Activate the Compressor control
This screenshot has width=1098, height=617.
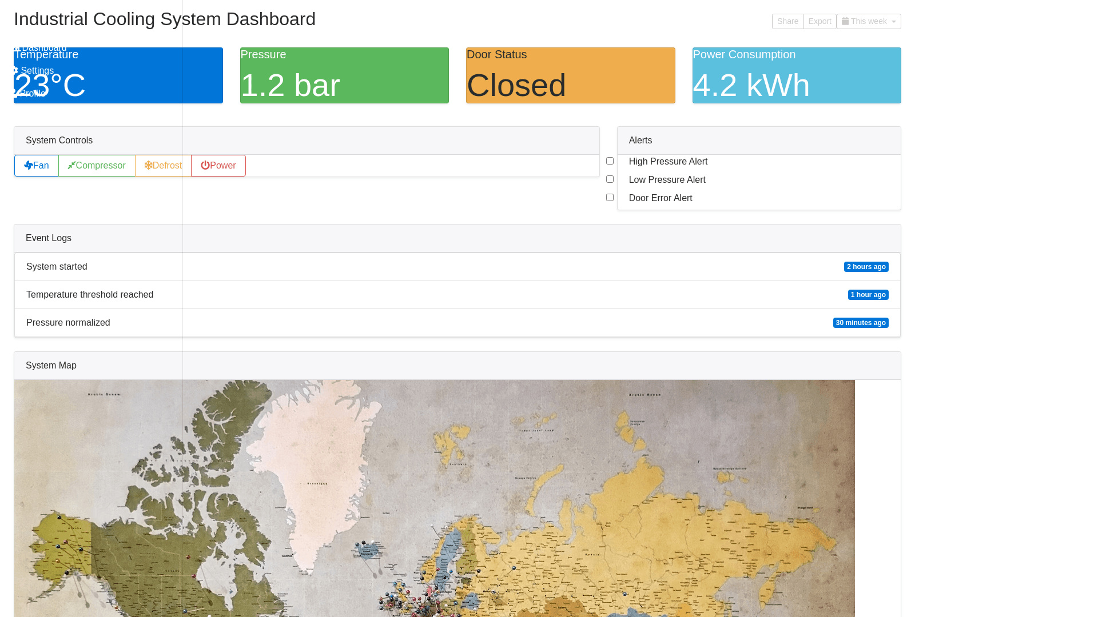97,166
